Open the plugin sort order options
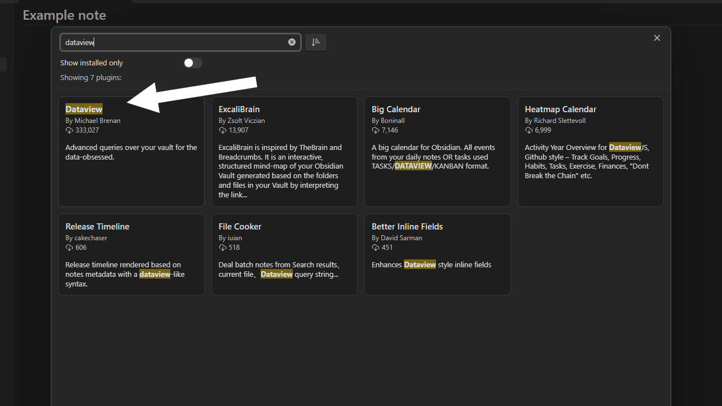 coord(316,42)
